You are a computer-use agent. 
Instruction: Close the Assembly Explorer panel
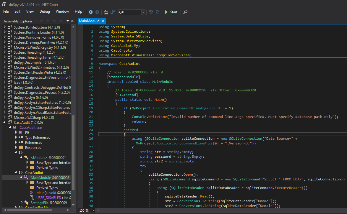click(x=72, y=21)
